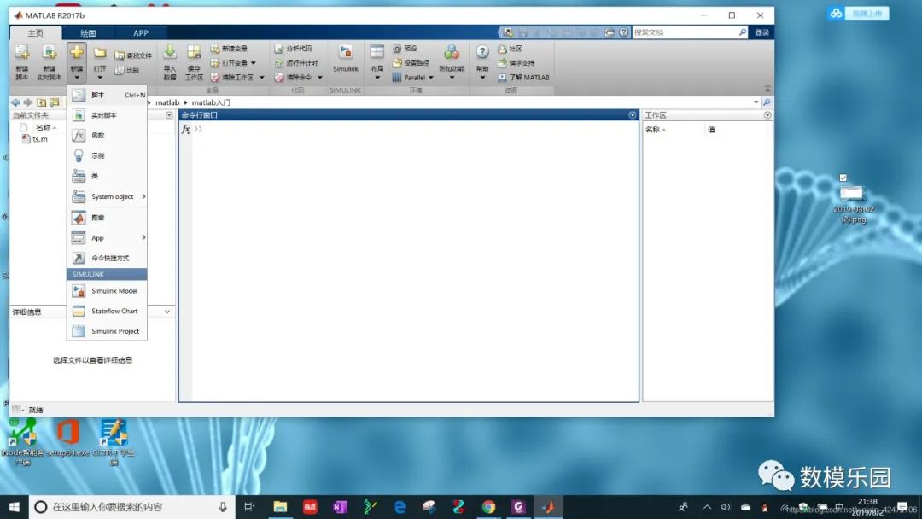This screenshot has width=922, height=519.
Task: Open Simulink from the ribbon
Action: click(x=345, y=59)
